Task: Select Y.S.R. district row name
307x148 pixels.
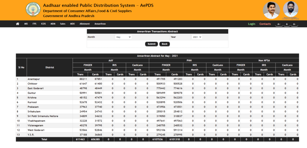Action: click(31, 135)
